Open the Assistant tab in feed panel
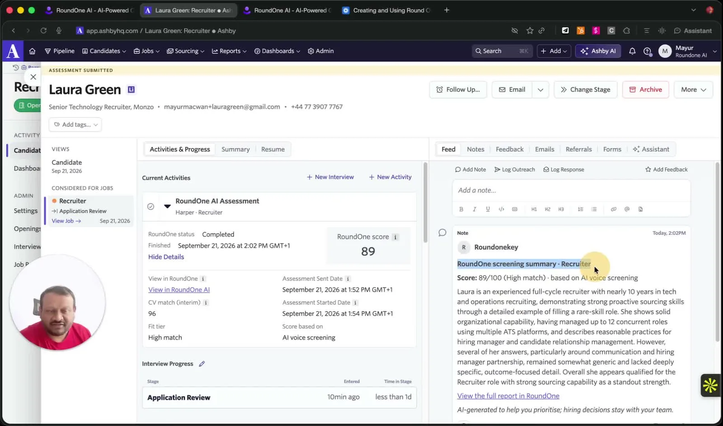Image resolution: width=723 pixels, height=426 pixels. pyautogui.click(x=651, y=149)
